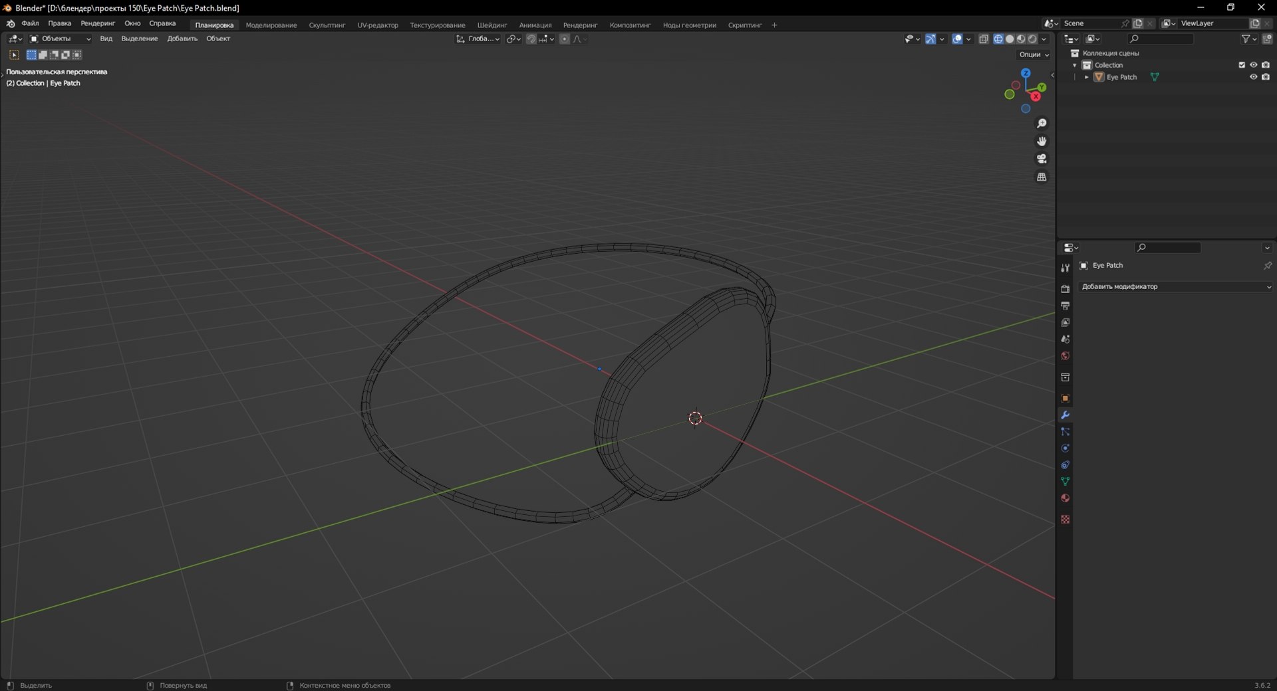Open the "Объект" viewport menu
1277x691 pixels.
(x=218, y=39)
